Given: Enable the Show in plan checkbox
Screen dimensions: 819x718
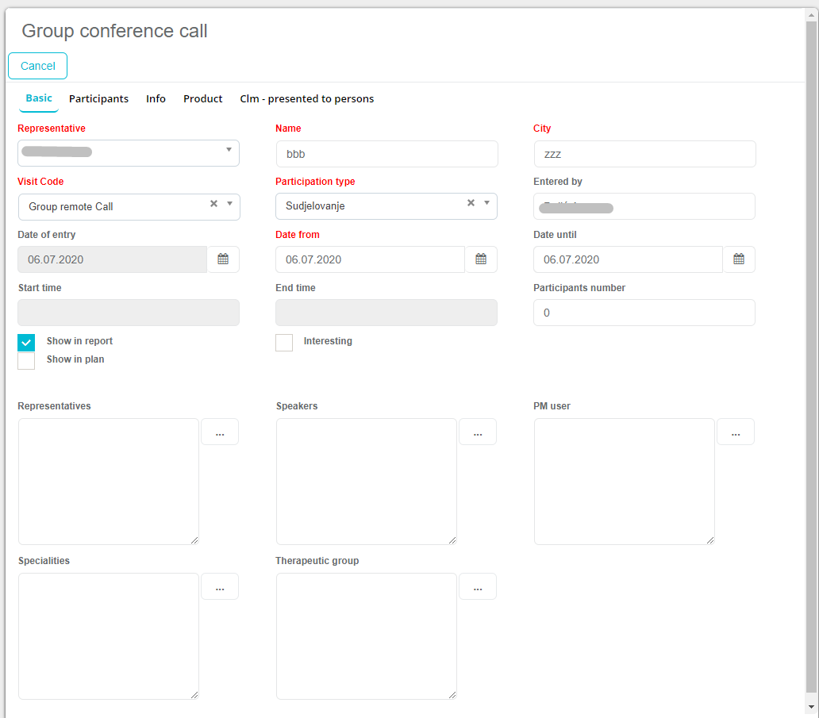Looking at the screenshot, I should click(26, 361).
